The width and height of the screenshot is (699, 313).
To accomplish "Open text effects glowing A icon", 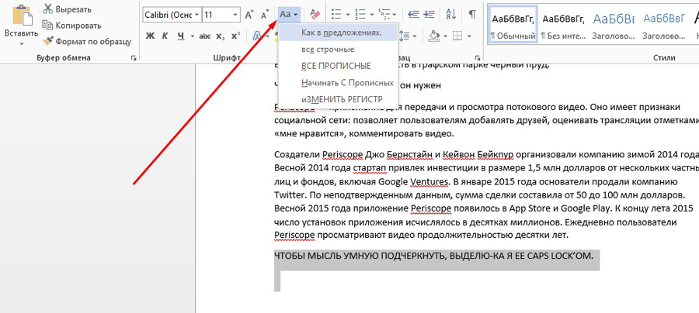I will (257, 36).
